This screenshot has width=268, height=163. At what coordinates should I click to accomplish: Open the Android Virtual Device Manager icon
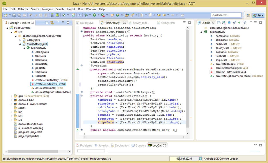click(x=57, y=15)
